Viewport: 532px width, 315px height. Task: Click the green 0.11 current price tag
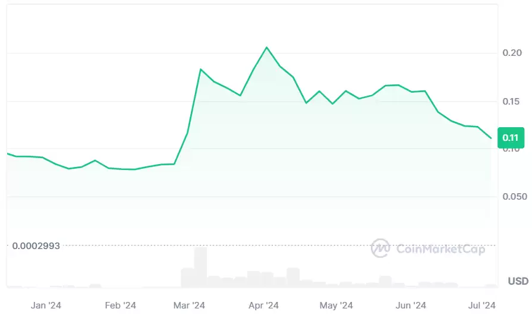[x=510, y=138]
